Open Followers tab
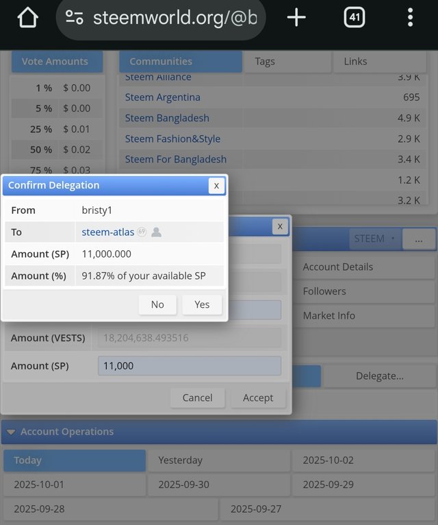This screenshot has width=438, height=525. (x=365, y=291)
